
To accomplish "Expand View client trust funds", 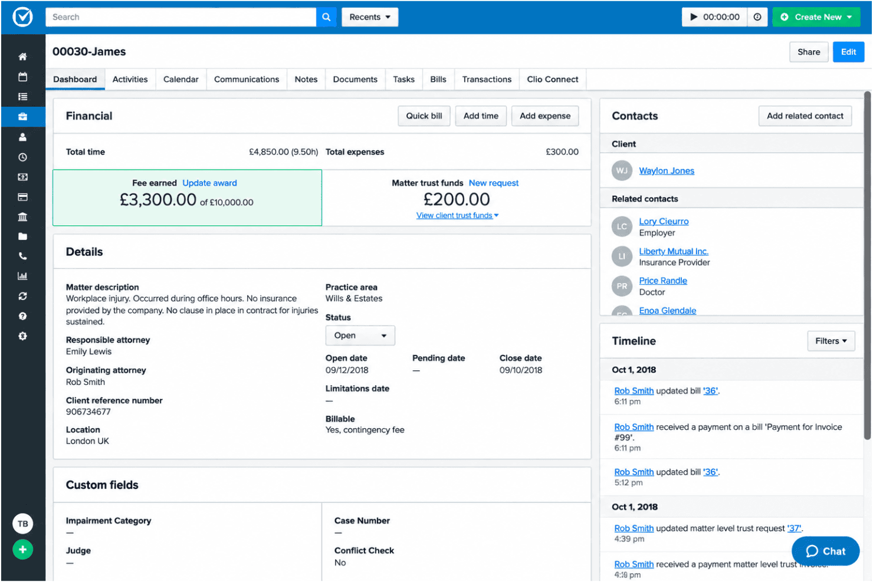I will 457,215.
